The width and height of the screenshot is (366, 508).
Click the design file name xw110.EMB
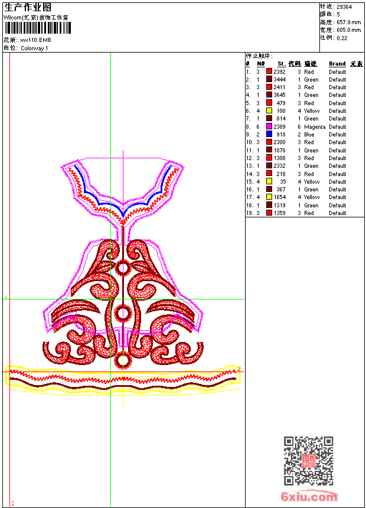[35, 40]
